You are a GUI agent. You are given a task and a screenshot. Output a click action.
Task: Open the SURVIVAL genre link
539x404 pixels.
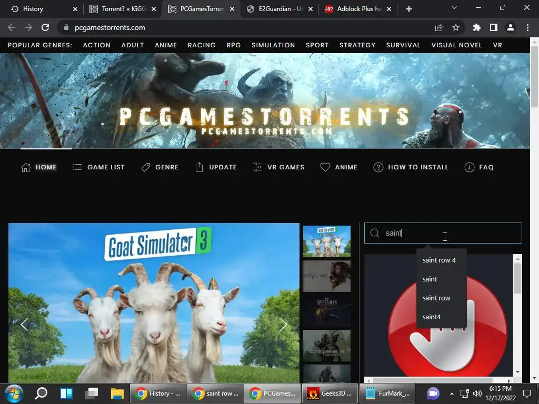coord(403,45)
